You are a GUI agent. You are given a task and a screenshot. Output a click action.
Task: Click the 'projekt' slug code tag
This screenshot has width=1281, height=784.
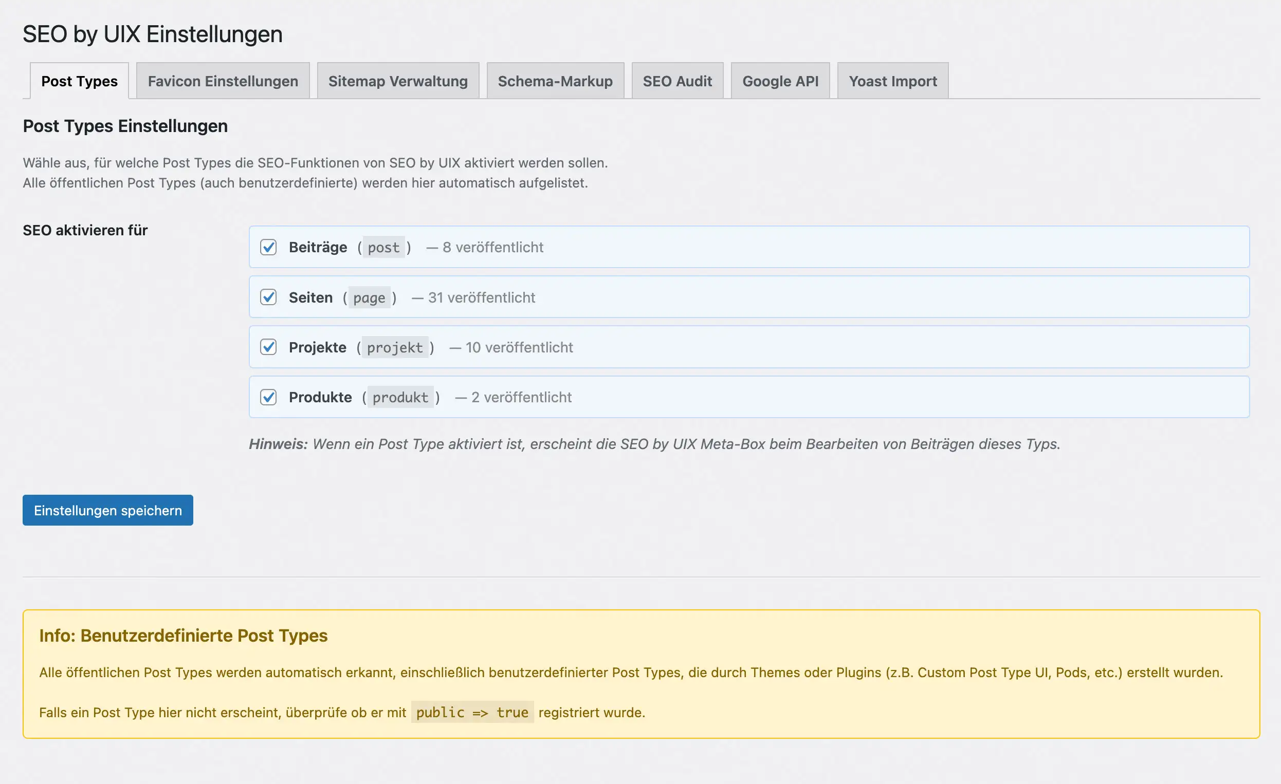click(x=395, y=348)
